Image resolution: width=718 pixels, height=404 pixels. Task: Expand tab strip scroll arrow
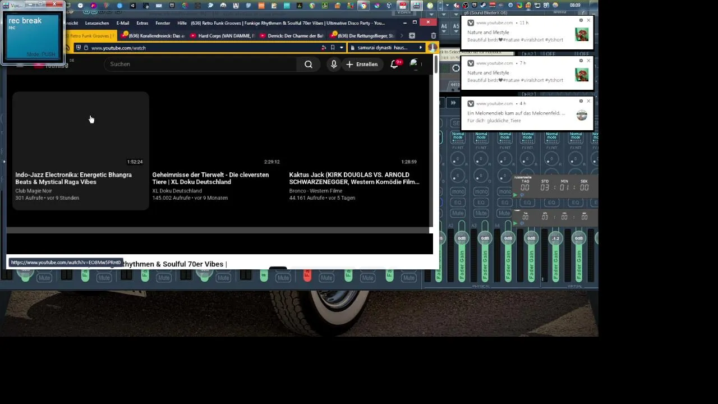401,35
